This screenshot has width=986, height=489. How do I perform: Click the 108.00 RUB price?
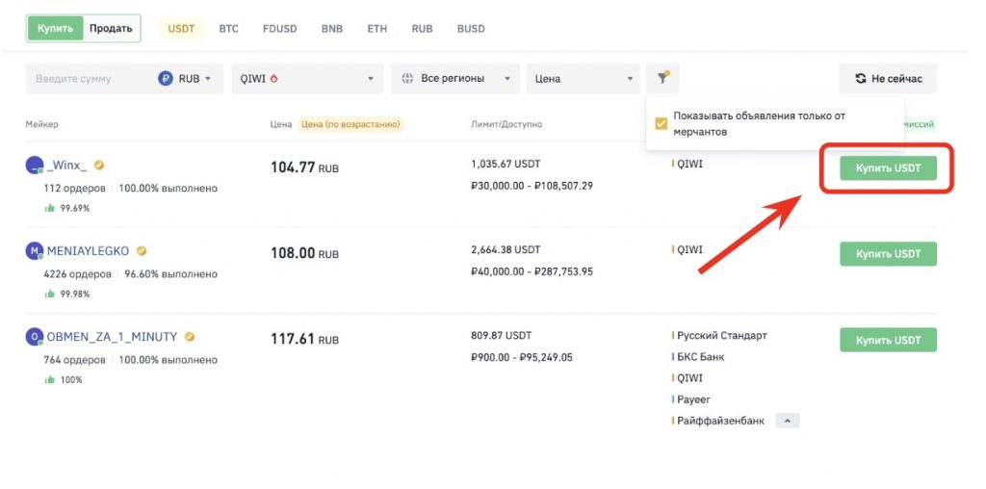point(304,253)
